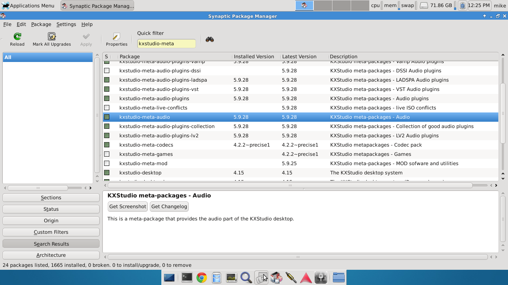Click the Mark All Upgrades icon
Viewport: 508px width, 285px height.
pos(52,36)
